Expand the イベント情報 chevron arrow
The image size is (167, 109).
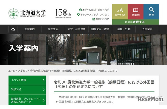pyautogui.click(x=44, y=80)
